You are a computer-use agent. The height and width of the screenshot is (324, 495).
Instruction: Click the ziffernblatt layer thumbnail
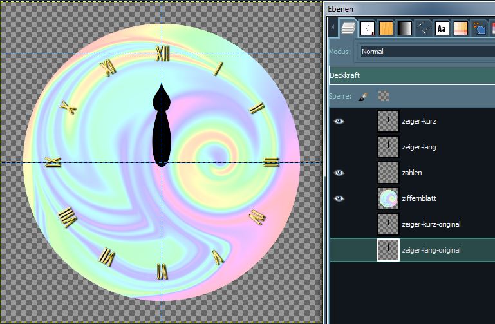point(388,198)
